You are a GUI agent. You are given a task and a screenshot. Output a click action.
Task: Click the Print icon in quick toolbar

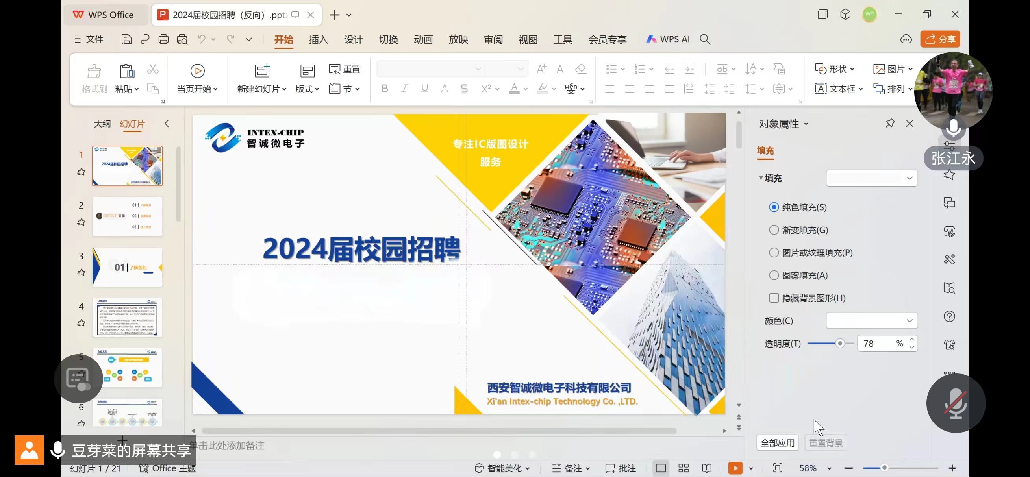click(x=163, y=39)
